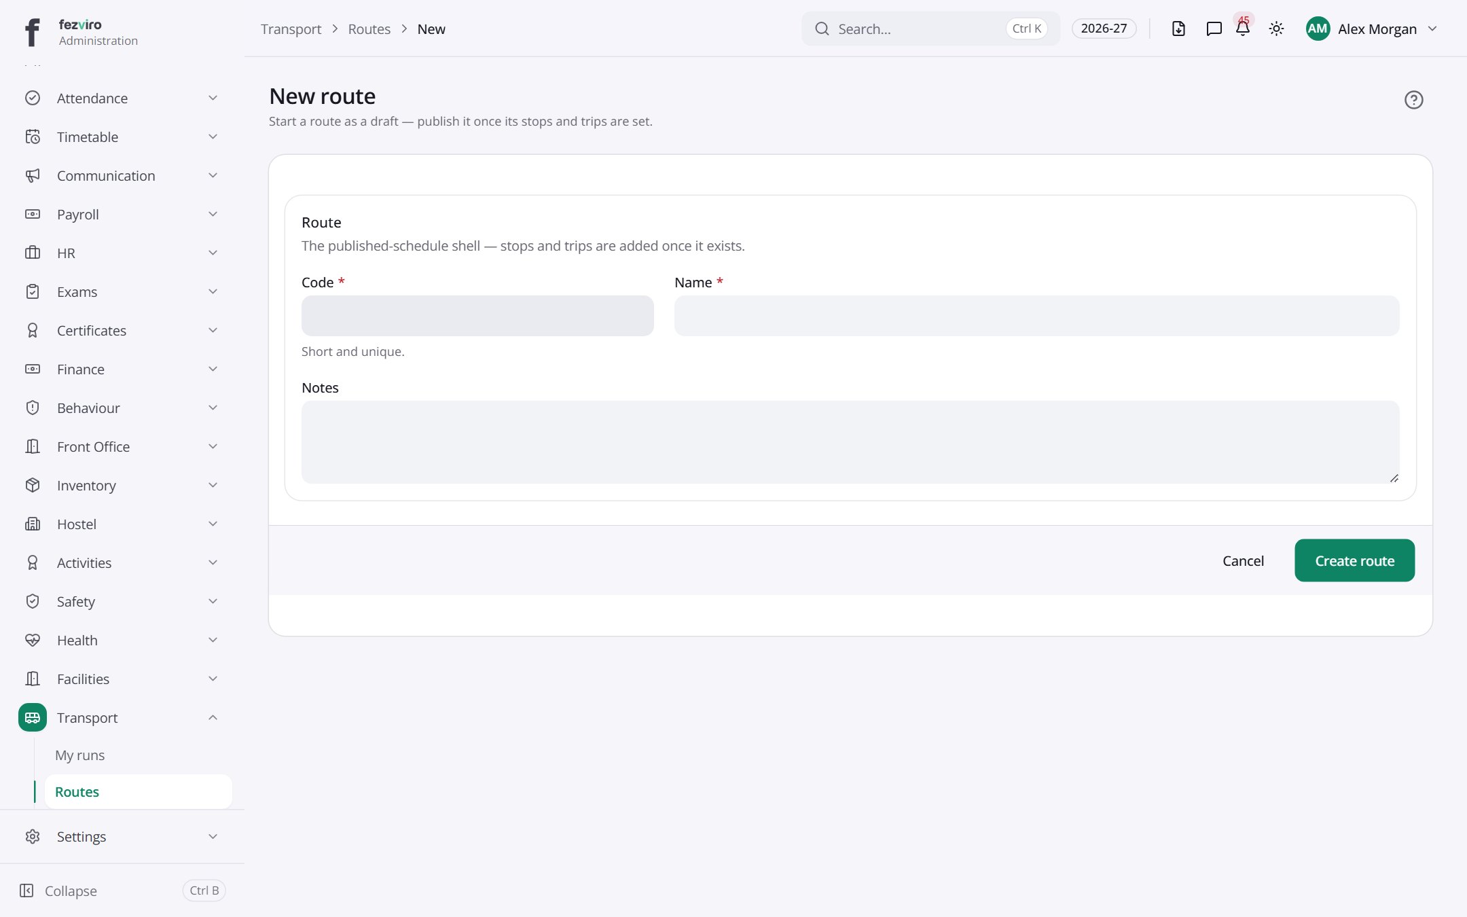
Task: Click the Health heartbeat icon
Action: coord(33,640)
